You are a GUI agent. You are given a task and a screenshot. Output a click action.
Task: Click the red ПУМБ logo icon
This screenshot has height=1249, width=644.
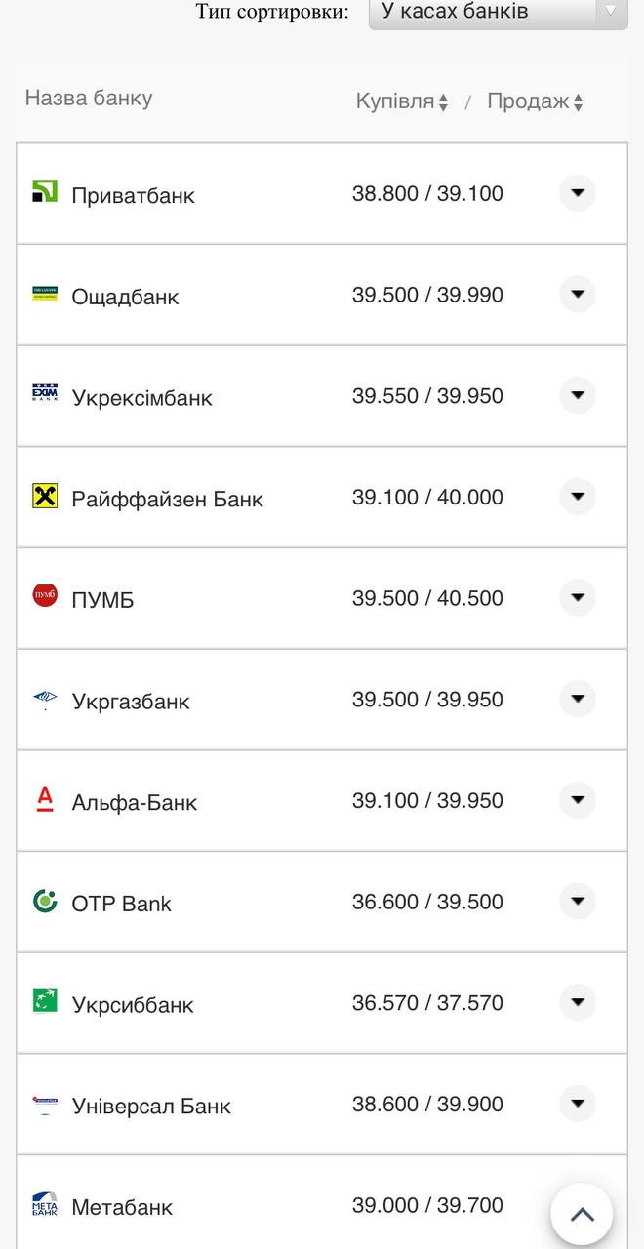coord(45,595)
